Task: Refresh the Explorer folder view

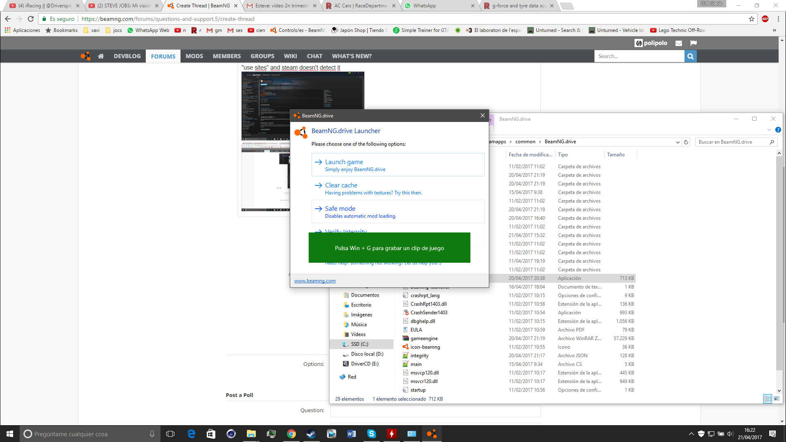Action: (686, 142)
